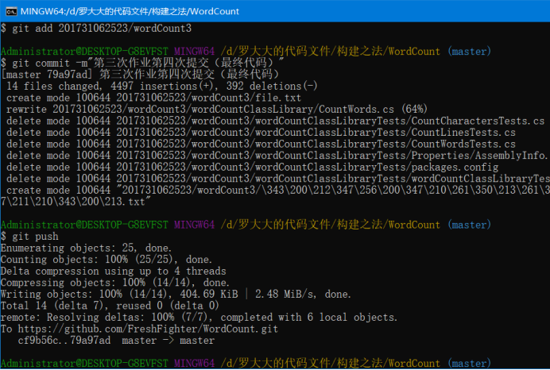
Task: Click the create mode line with octal escapes
Action: click(278, 191)
